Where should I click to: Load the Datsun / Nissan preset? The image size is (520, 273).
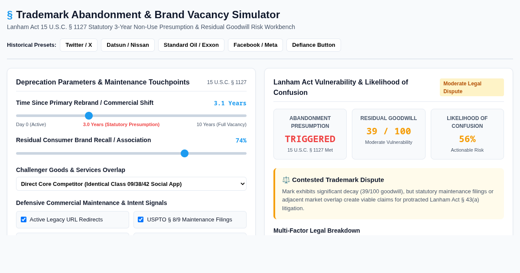click(128, 45)
